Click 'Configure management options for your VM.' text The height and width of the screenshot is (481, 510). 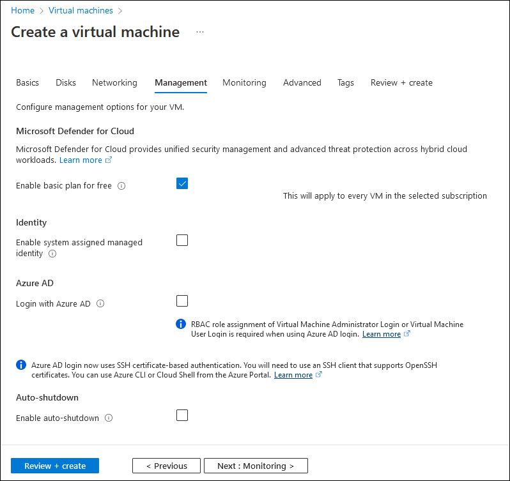click(x=100, y=107)
